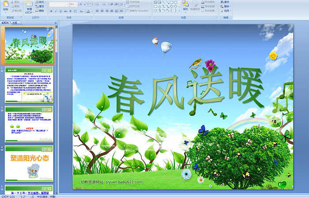Open the Font size dropdown
Viewport: 309px width, 198px height.
point(74,4)
